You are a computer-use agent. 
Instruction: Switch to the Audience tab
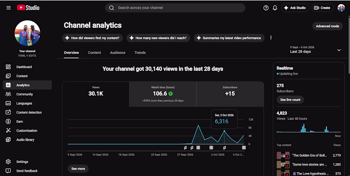click(118, 53)
